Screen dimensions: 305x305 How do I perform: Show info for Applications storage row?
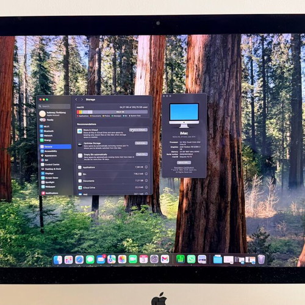point(146,167)
